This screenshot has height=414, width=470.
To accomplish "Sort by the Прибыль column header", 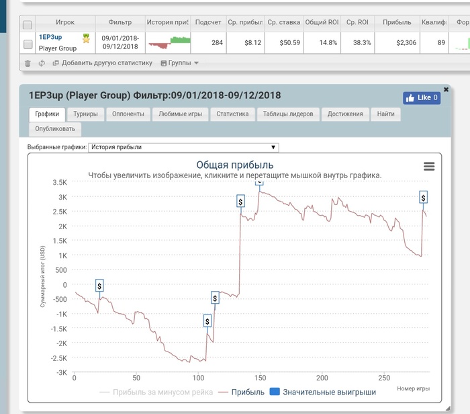I will 397,22.
